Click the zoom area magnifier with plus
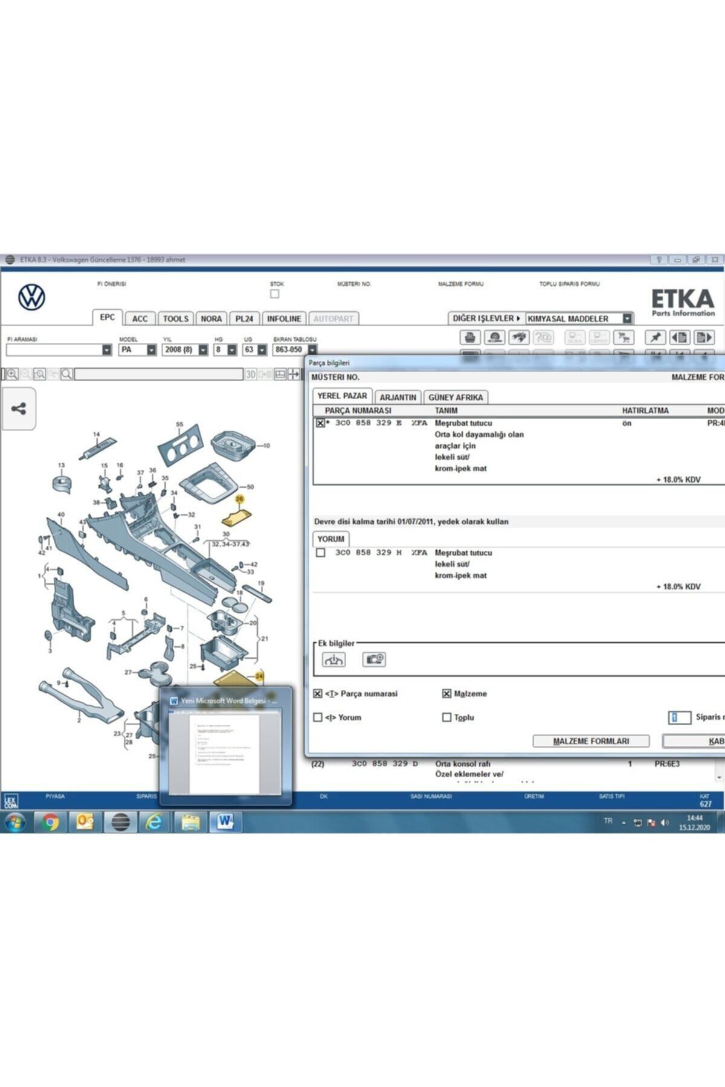The height and width of the screenshot is (1087, 725). click(x=40, y=374)
